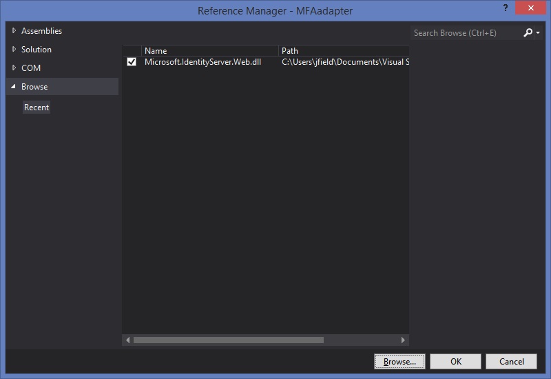Image resolution: width=551 pixels, height=379 pixels.
Task: Uncheck Microsoft.IdentityServer.Web.dll reference
Action: (x=132, y=62)
